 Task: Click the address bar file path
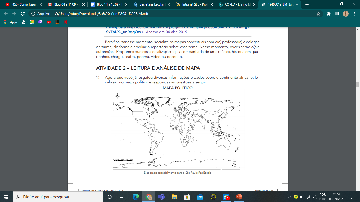coord(101,14)
